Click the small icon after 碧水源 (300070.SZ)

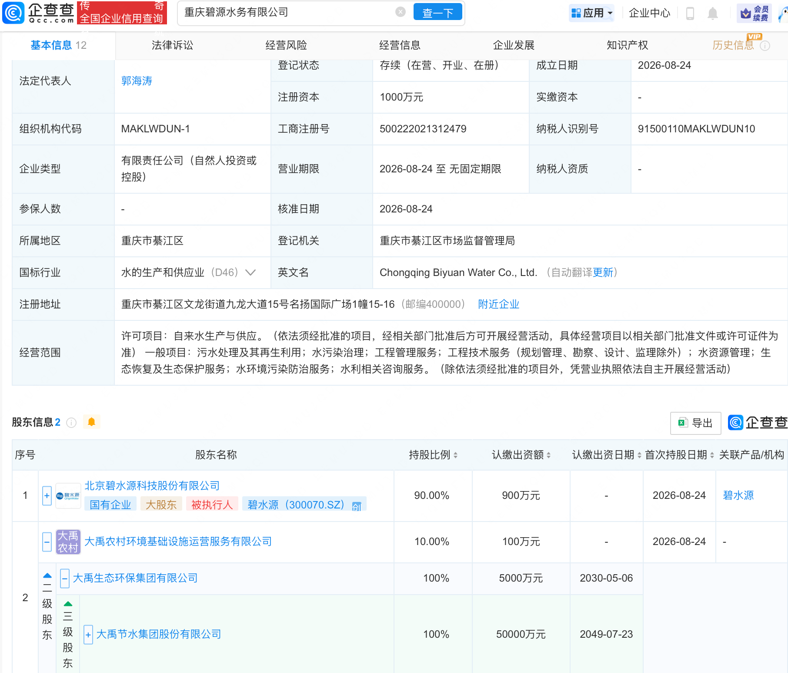tap(357, 506)
